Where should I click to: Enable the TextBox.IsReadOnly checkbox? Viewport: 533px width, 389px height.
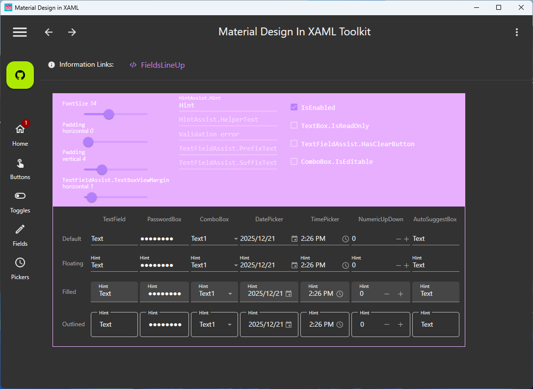click(x=294, y=126)
